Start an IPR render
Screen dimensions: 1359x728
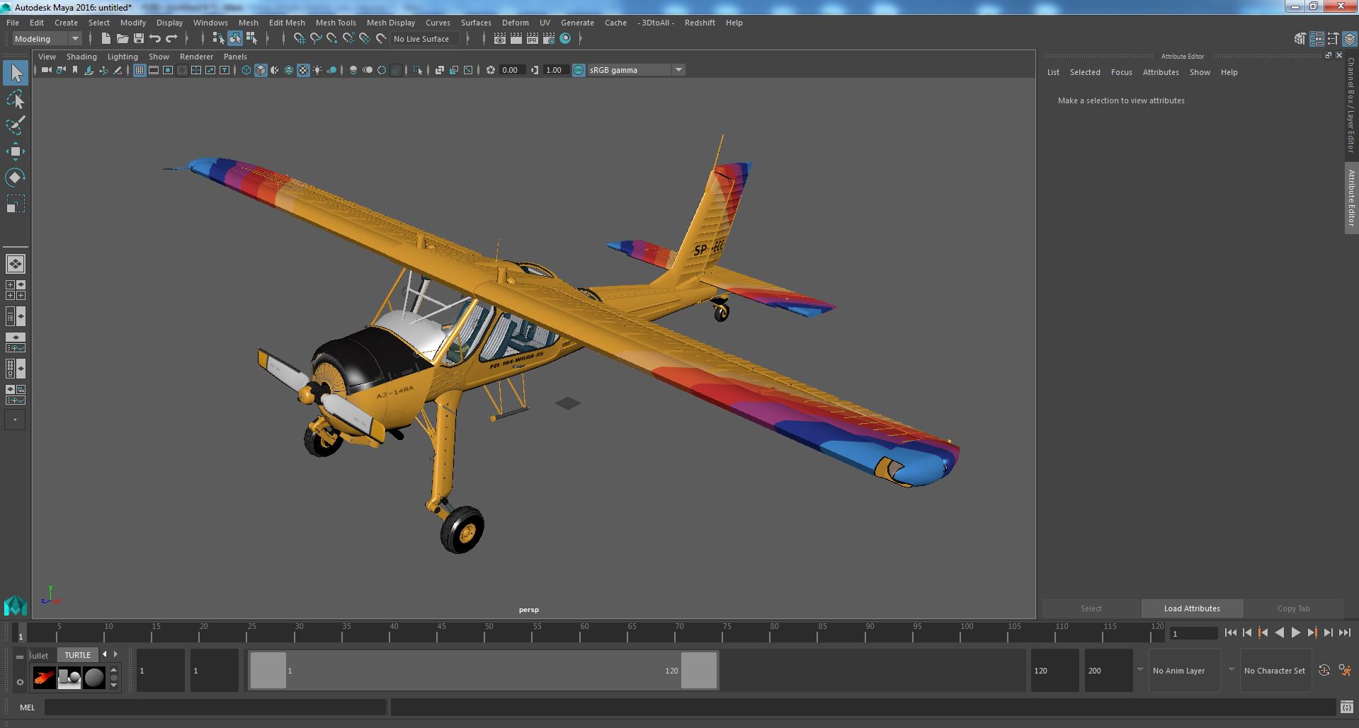point(532,39)
